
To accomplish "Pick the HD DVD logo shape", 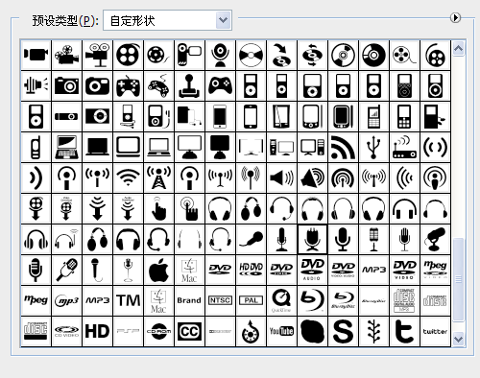I will point(251,270).
